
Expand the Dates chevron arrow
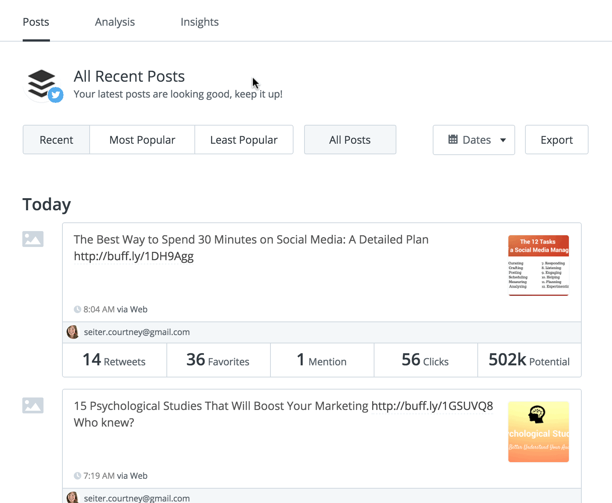[x=503, y=140]
